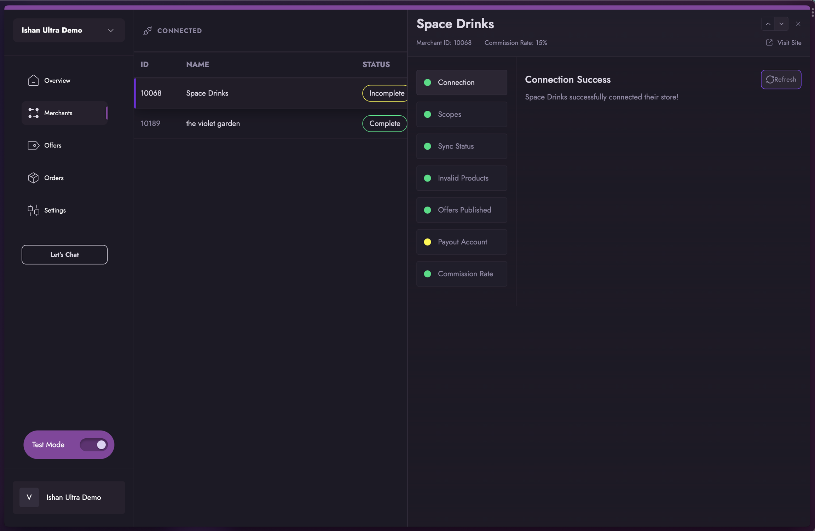Click the Incomplete status badge
This screenshot has height=531, width=815.
tap(386, 93)
